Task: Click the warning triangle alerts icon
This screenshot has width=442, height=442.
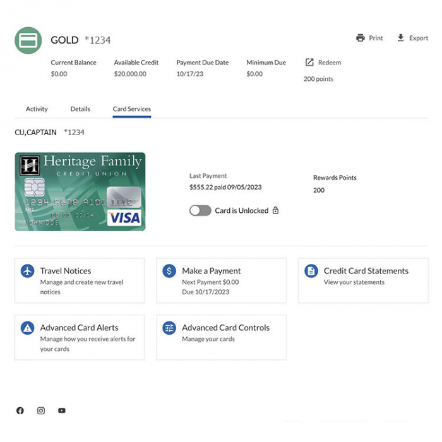Action: point(28,328)
